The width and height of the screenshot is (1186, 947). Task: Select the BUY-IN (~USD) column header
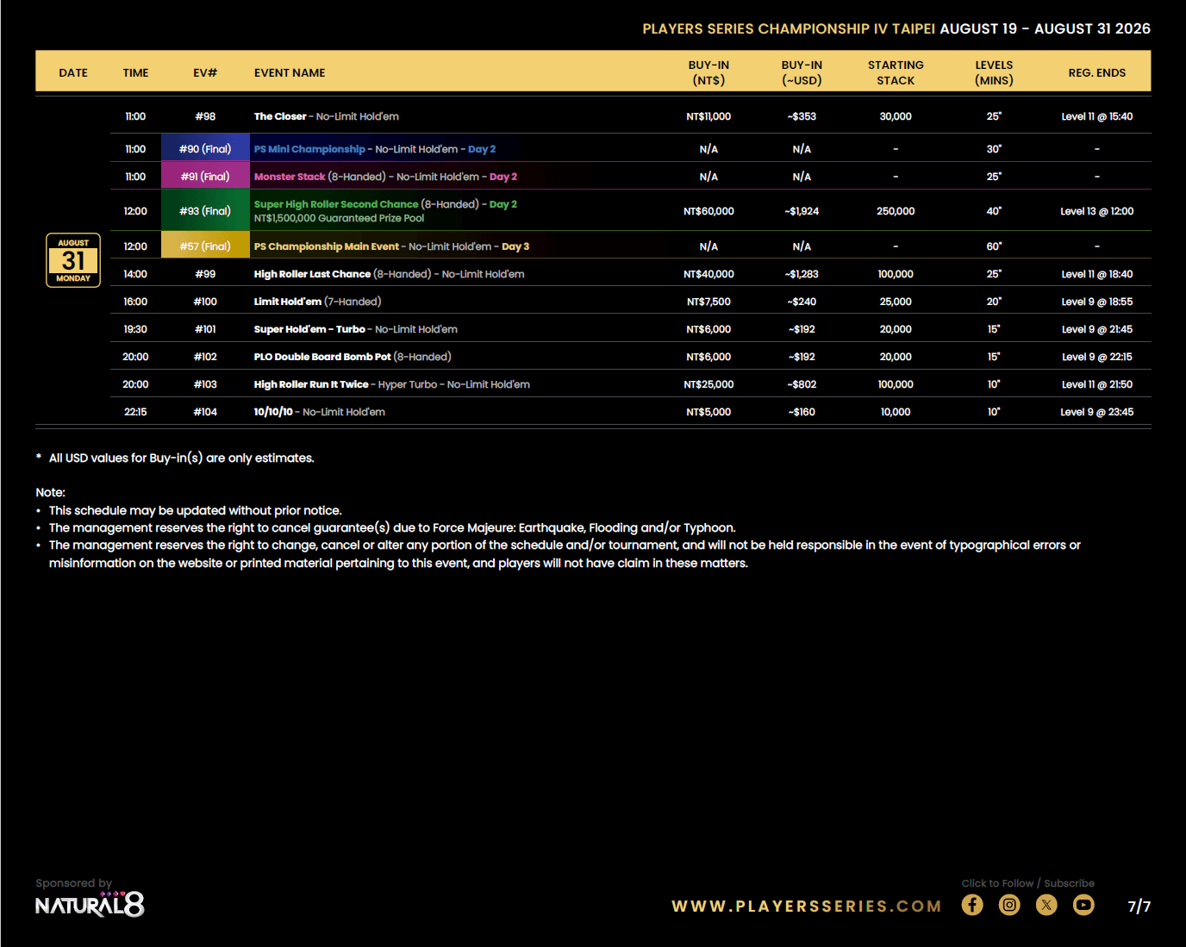click(802, 72)
